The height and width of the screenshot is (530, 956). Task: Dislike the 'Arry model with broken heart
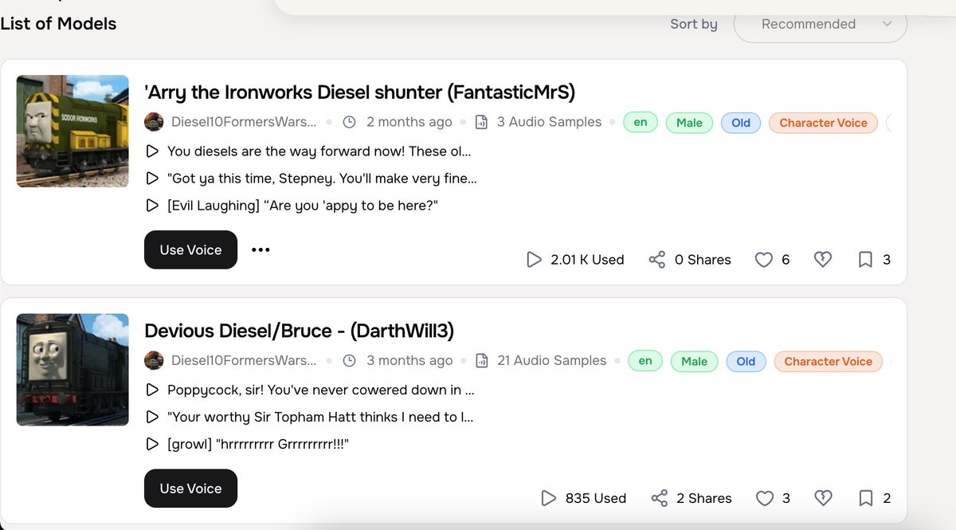point(823,260)
